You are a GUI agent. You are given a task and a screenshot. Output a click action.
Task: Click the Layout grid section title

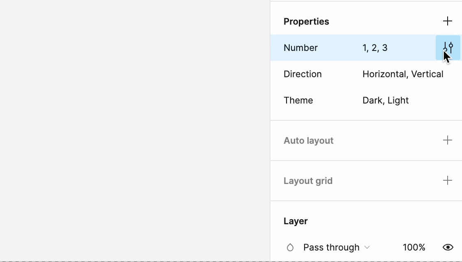pyautogui.click(x=308, y=181)
